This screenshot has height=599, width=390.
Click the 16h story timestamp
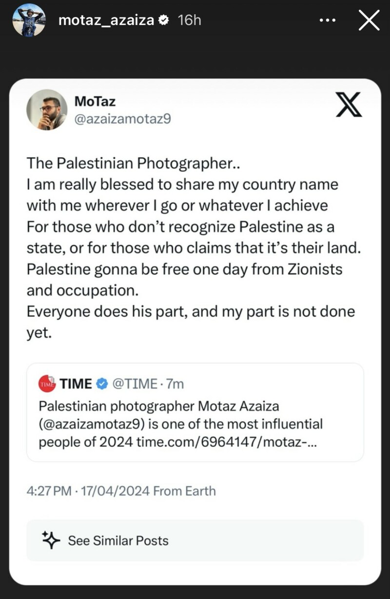click(x=189, y=20)
